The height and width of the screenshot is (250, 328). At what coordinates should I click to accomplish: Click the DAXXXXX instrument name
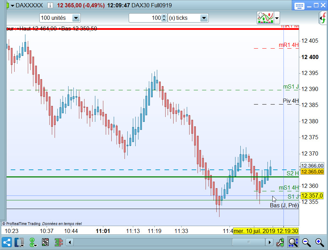[x=29, y=5]
